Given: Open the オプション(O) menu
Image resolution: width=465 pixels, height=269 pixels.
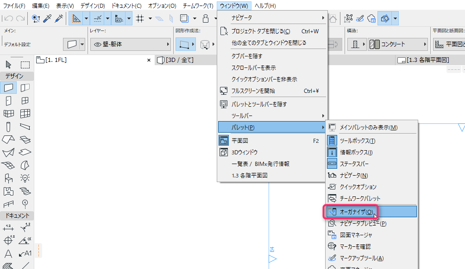Looking at the screenshot, I should [x=162, y=6].
